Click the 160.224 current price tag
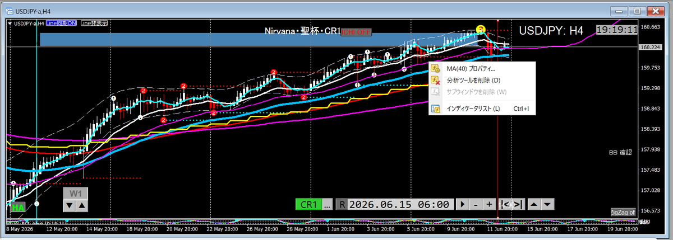This screenshot has height=240, width=673. coord(649,48)
